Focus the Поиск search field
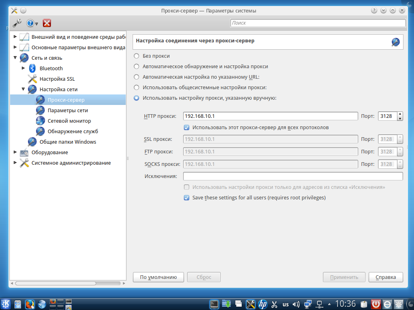The height and width of the screenshot is (310, 414). click(318, 23)
